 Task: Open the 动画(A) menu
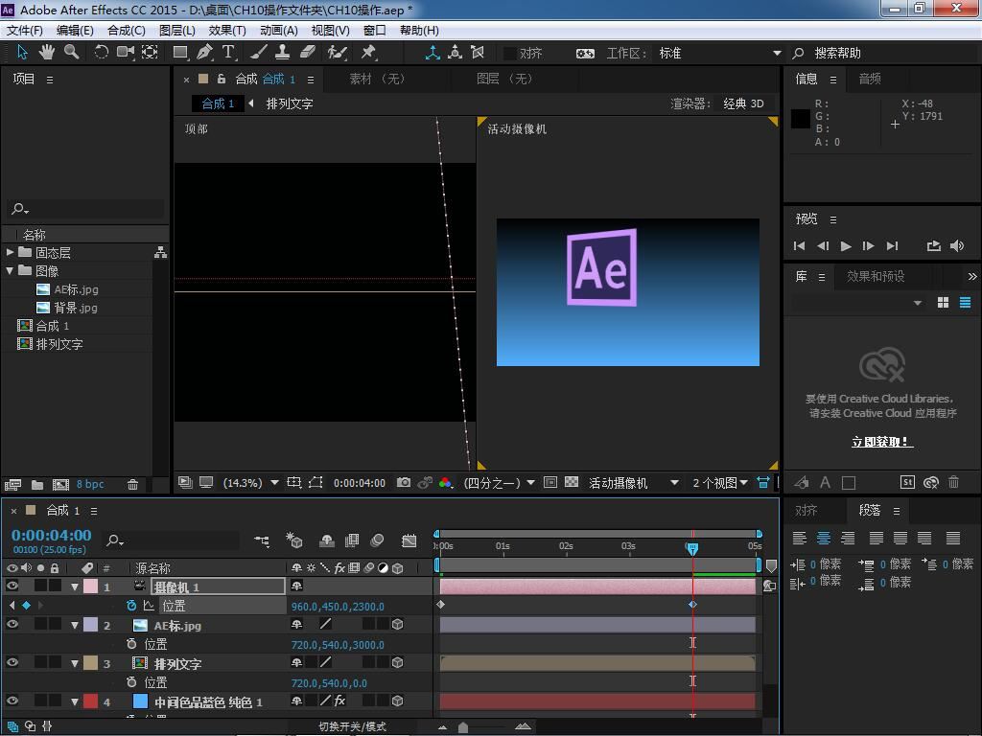tap(279, 30)
